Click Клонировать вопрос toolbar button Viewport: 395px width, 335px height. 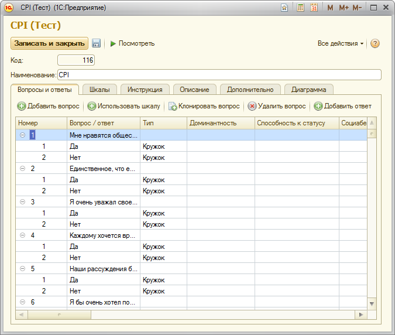pos(204,106)
